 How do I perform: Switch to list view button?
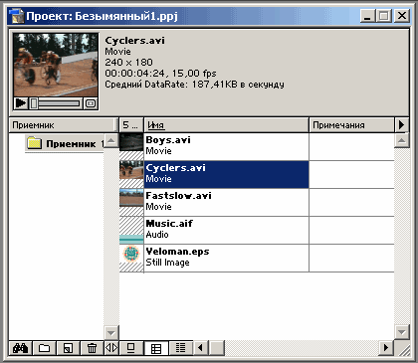pos(181,348)
